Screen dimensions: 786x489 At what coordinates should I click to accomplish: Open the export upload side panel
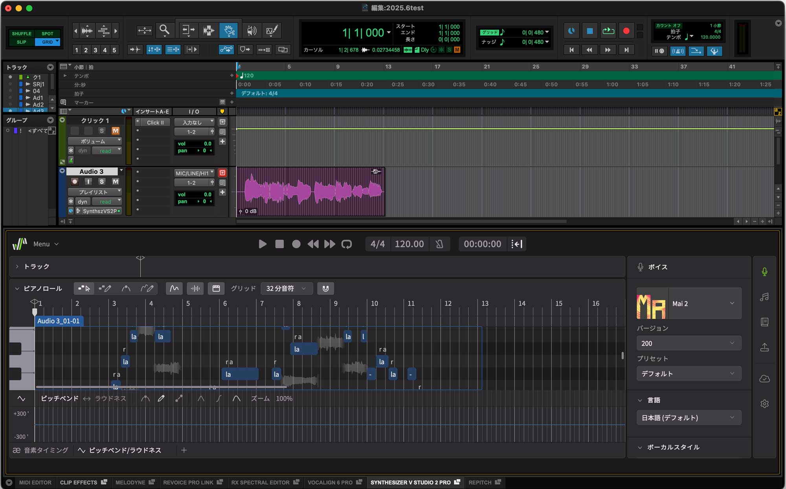click(764, 347)
